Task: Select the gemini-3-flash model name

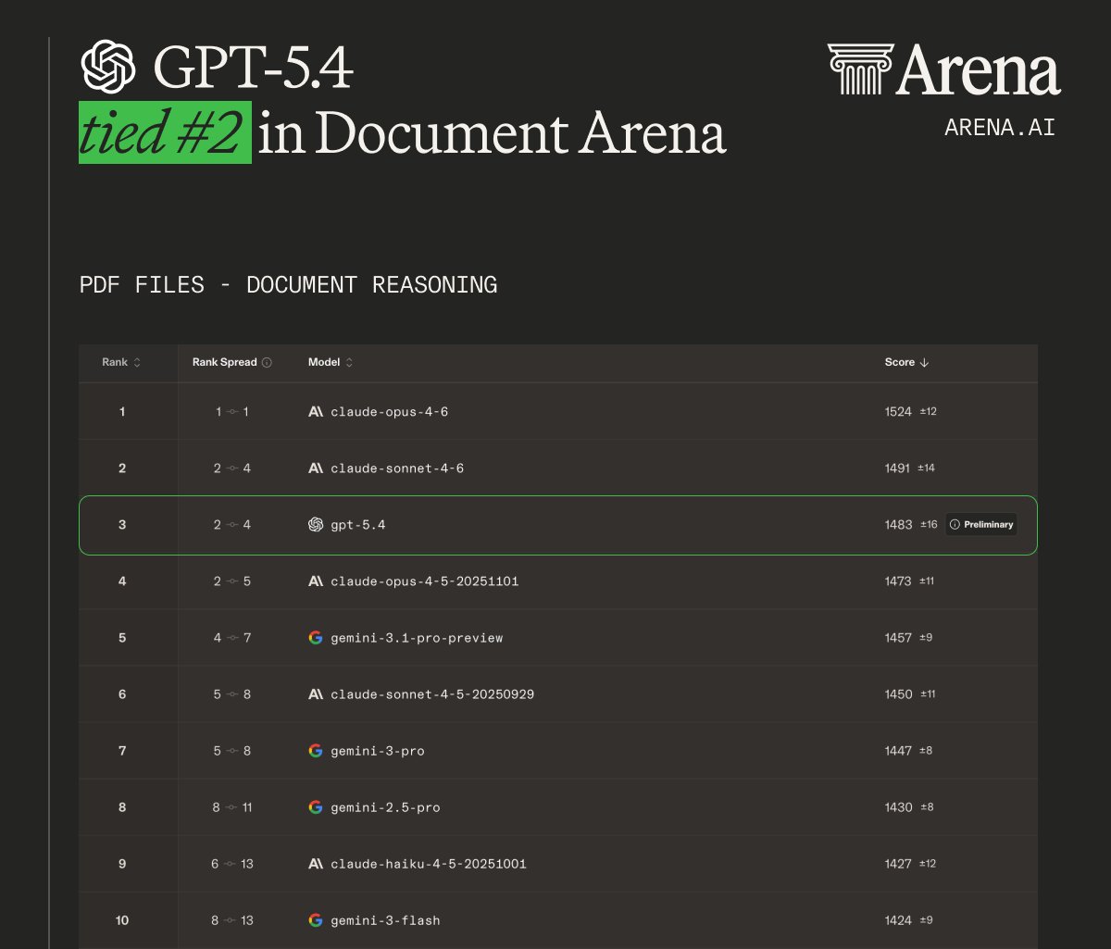Action: pos(385,919)
